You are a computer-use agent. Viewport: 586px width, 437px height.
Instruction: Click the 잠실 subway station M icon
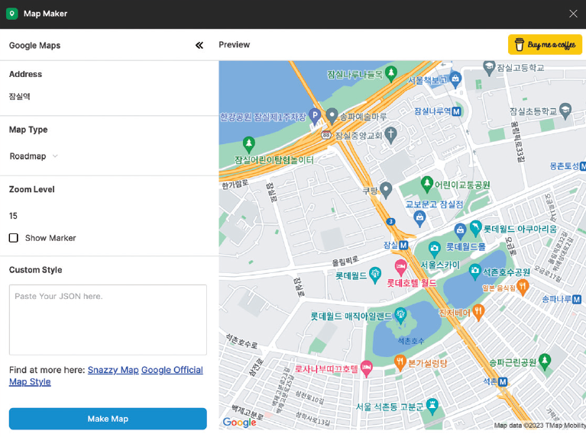click(x=403, y=246)
